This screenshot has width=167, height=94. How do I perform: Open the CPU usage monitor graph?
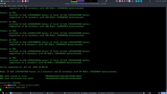(74, 1)
